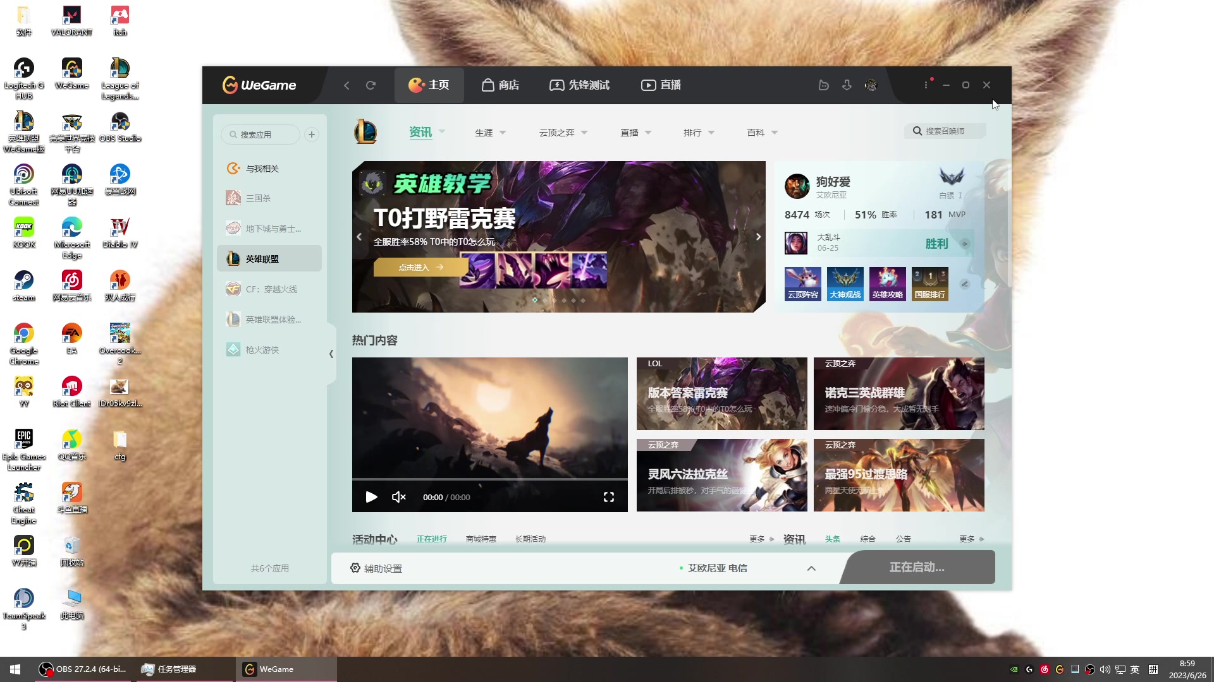This screenshot has width=1214, height=682.
Task: Open the 直播 top tab
Action: pos(661,85)
